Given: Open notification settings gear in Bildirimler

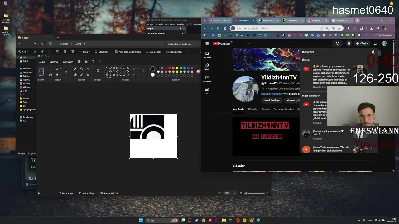Looking at the screenshot, I should click(x=374, y=52).
